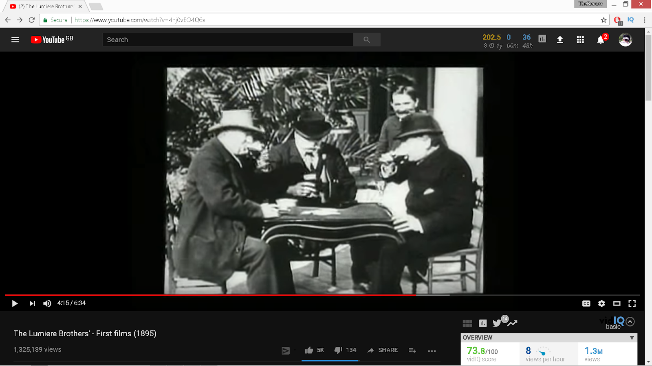The height and width of the screenshot is (366, 652).
Task: Click the Secure padlock site info
Action: click(55, 20)
